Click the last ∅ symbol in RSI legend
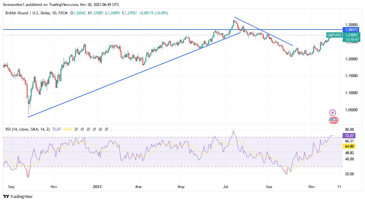 coord(106,129)
